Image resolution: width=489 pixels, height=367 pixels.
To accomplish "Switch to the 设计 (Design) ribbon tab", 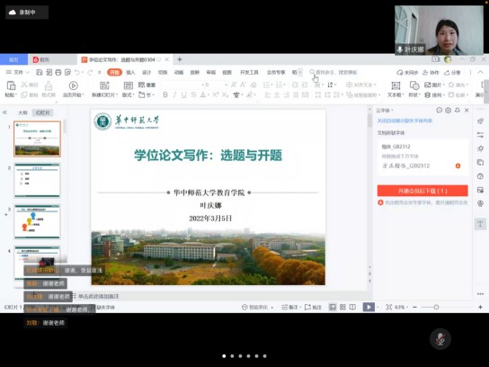I will click(147, 72).
